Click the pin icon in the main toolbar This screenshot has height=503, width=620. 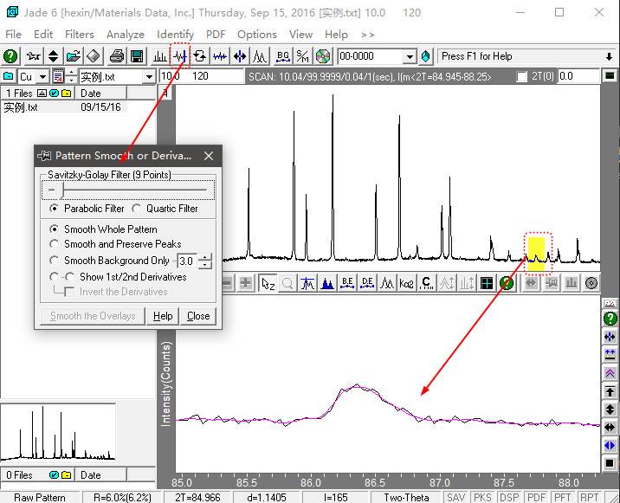click(x=34, y=56)
